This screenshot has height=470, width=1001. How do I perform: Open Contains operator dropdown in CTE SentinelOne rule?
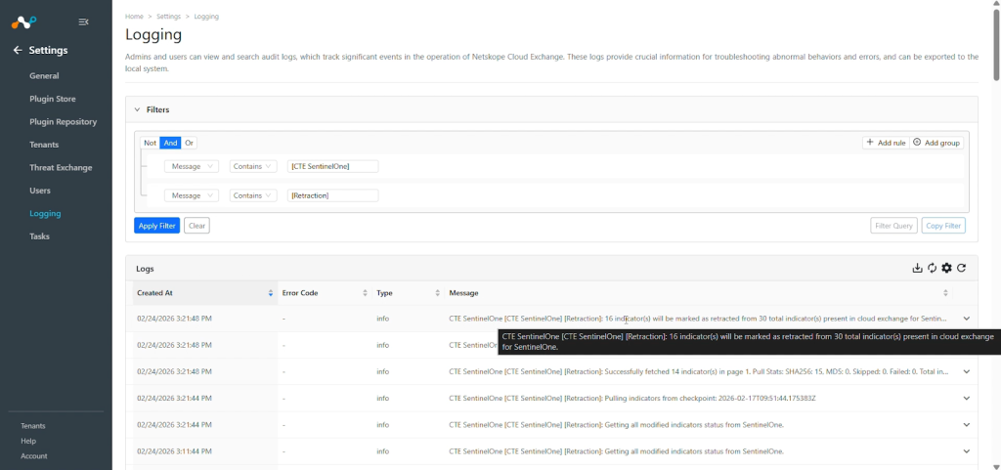click(x=253, y=166)
